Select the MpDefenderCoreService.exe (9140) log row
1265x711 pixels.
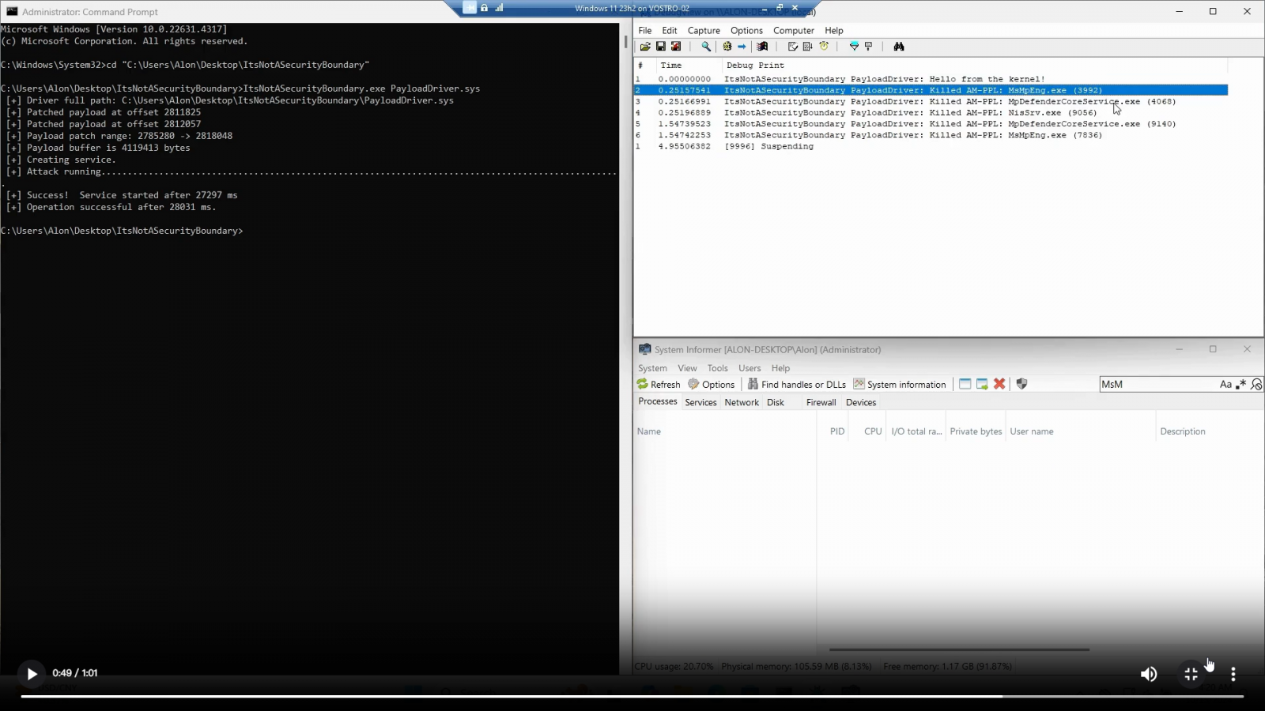point(931,124)
